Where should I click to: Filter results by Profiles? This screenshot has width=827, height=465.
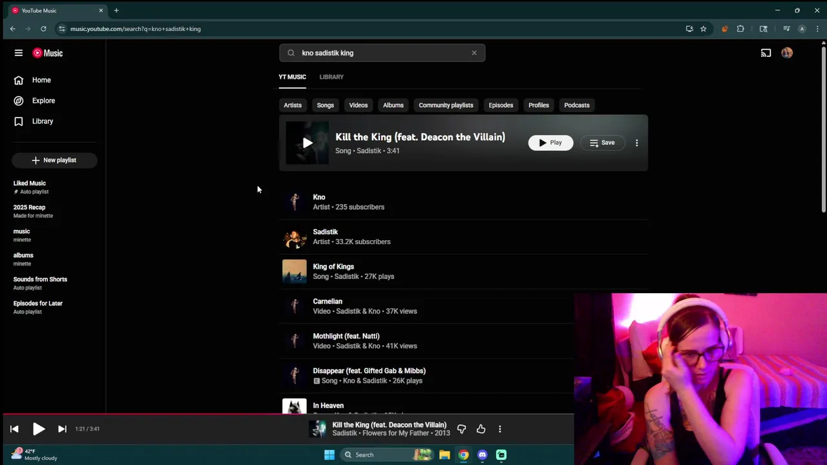[x=539, y=105]
